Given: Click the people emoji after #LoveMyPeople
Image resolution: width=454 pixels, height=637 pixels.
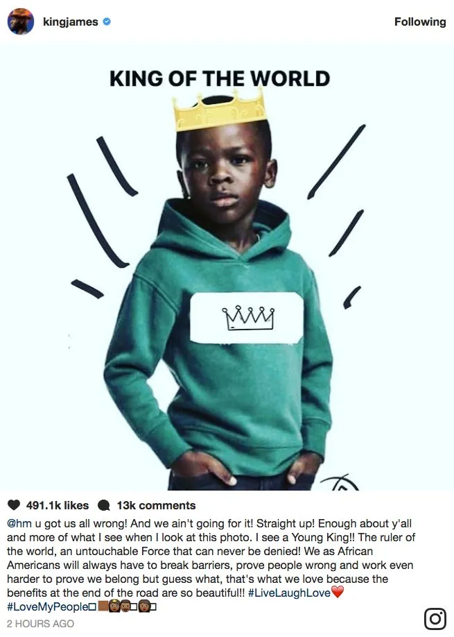Looking at the screenshot, I should (x=127, y=606).
